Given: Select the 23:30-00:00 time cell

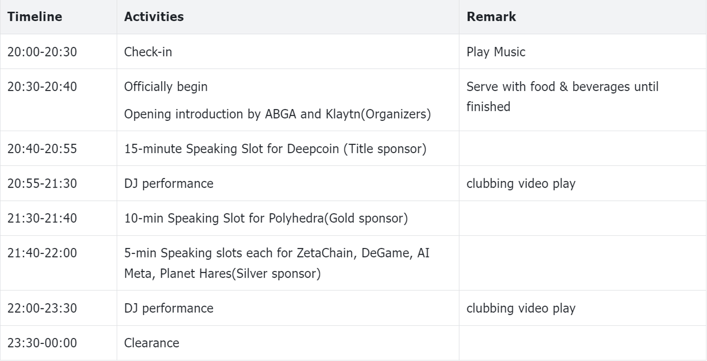Looking at the screenshot, I should [x=42, y=343].
